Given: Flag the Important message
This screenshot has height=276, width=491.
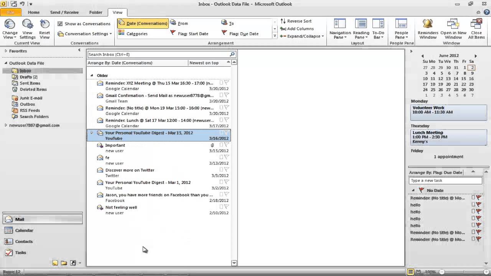Looking at the screenshot, I should coord(226,145).
